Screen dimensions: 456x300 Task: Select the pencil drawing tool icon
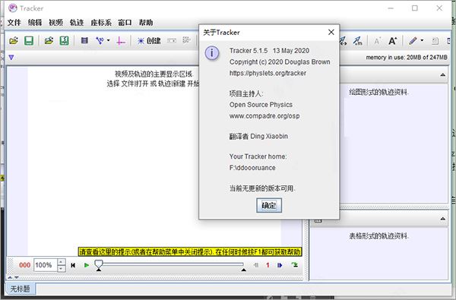[x=413, y=41]
